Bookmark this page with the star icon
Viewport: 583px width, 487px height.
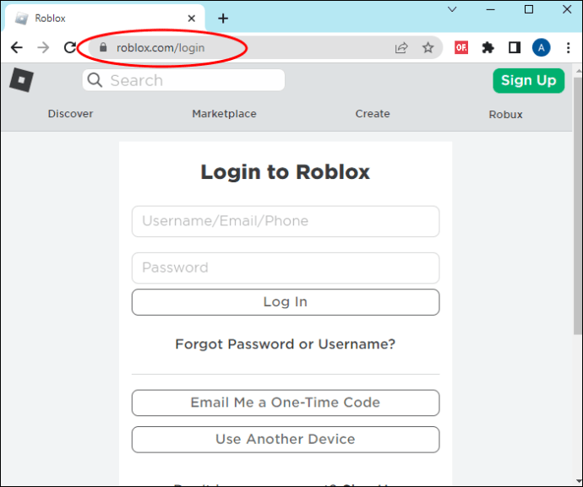click(428, 47)
